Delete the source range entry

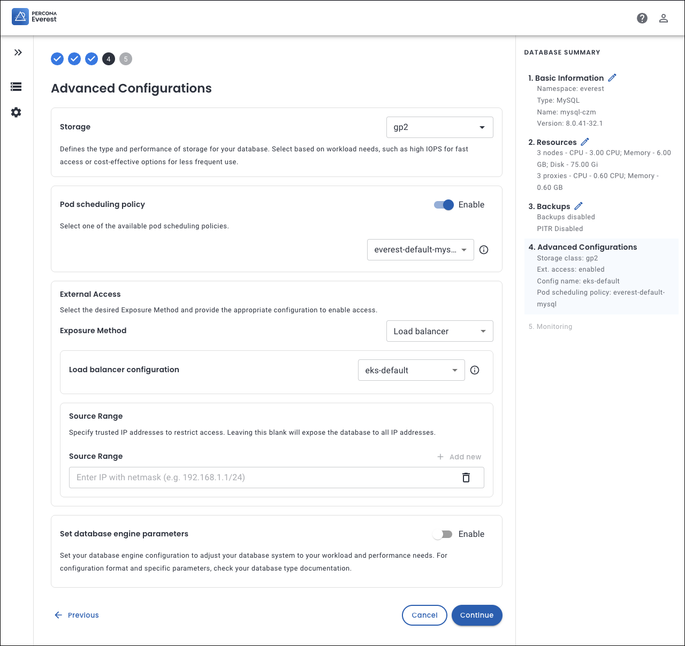coord(466,478)
